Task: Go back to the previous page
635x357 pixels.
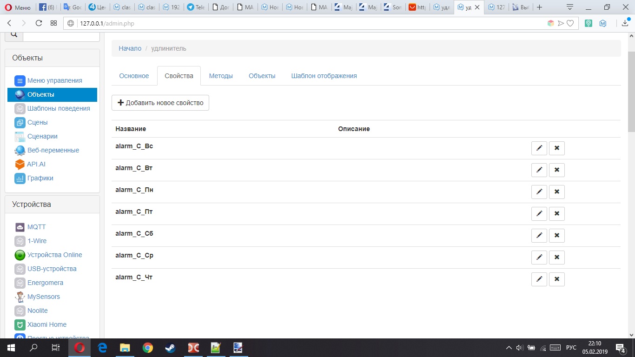Action: coord(9,23)
